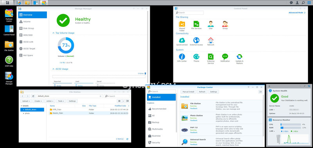Toggle the widgets panel icon in taskbar
The height and width of the screenshot is (148, 313).
click(309, 3)
